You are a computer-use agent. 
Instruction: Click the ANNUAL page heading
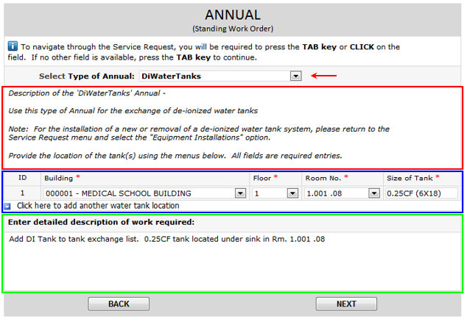pos(232,15)
